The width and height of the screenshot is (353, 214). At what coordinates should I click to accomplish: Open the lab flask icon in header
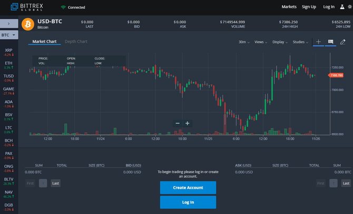(342, 7)
